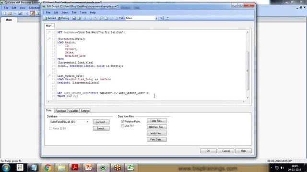The image size is (307, 172).
Task: Select the Main sheet tab in QlikView window
Action: pyautogui.click(x=9, y=20)
